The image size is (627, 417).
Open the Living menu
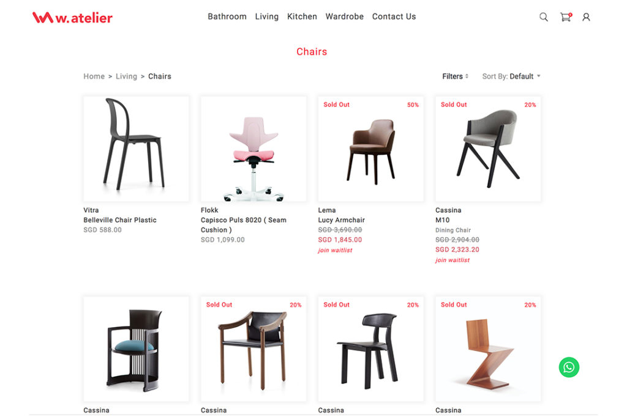267,17
